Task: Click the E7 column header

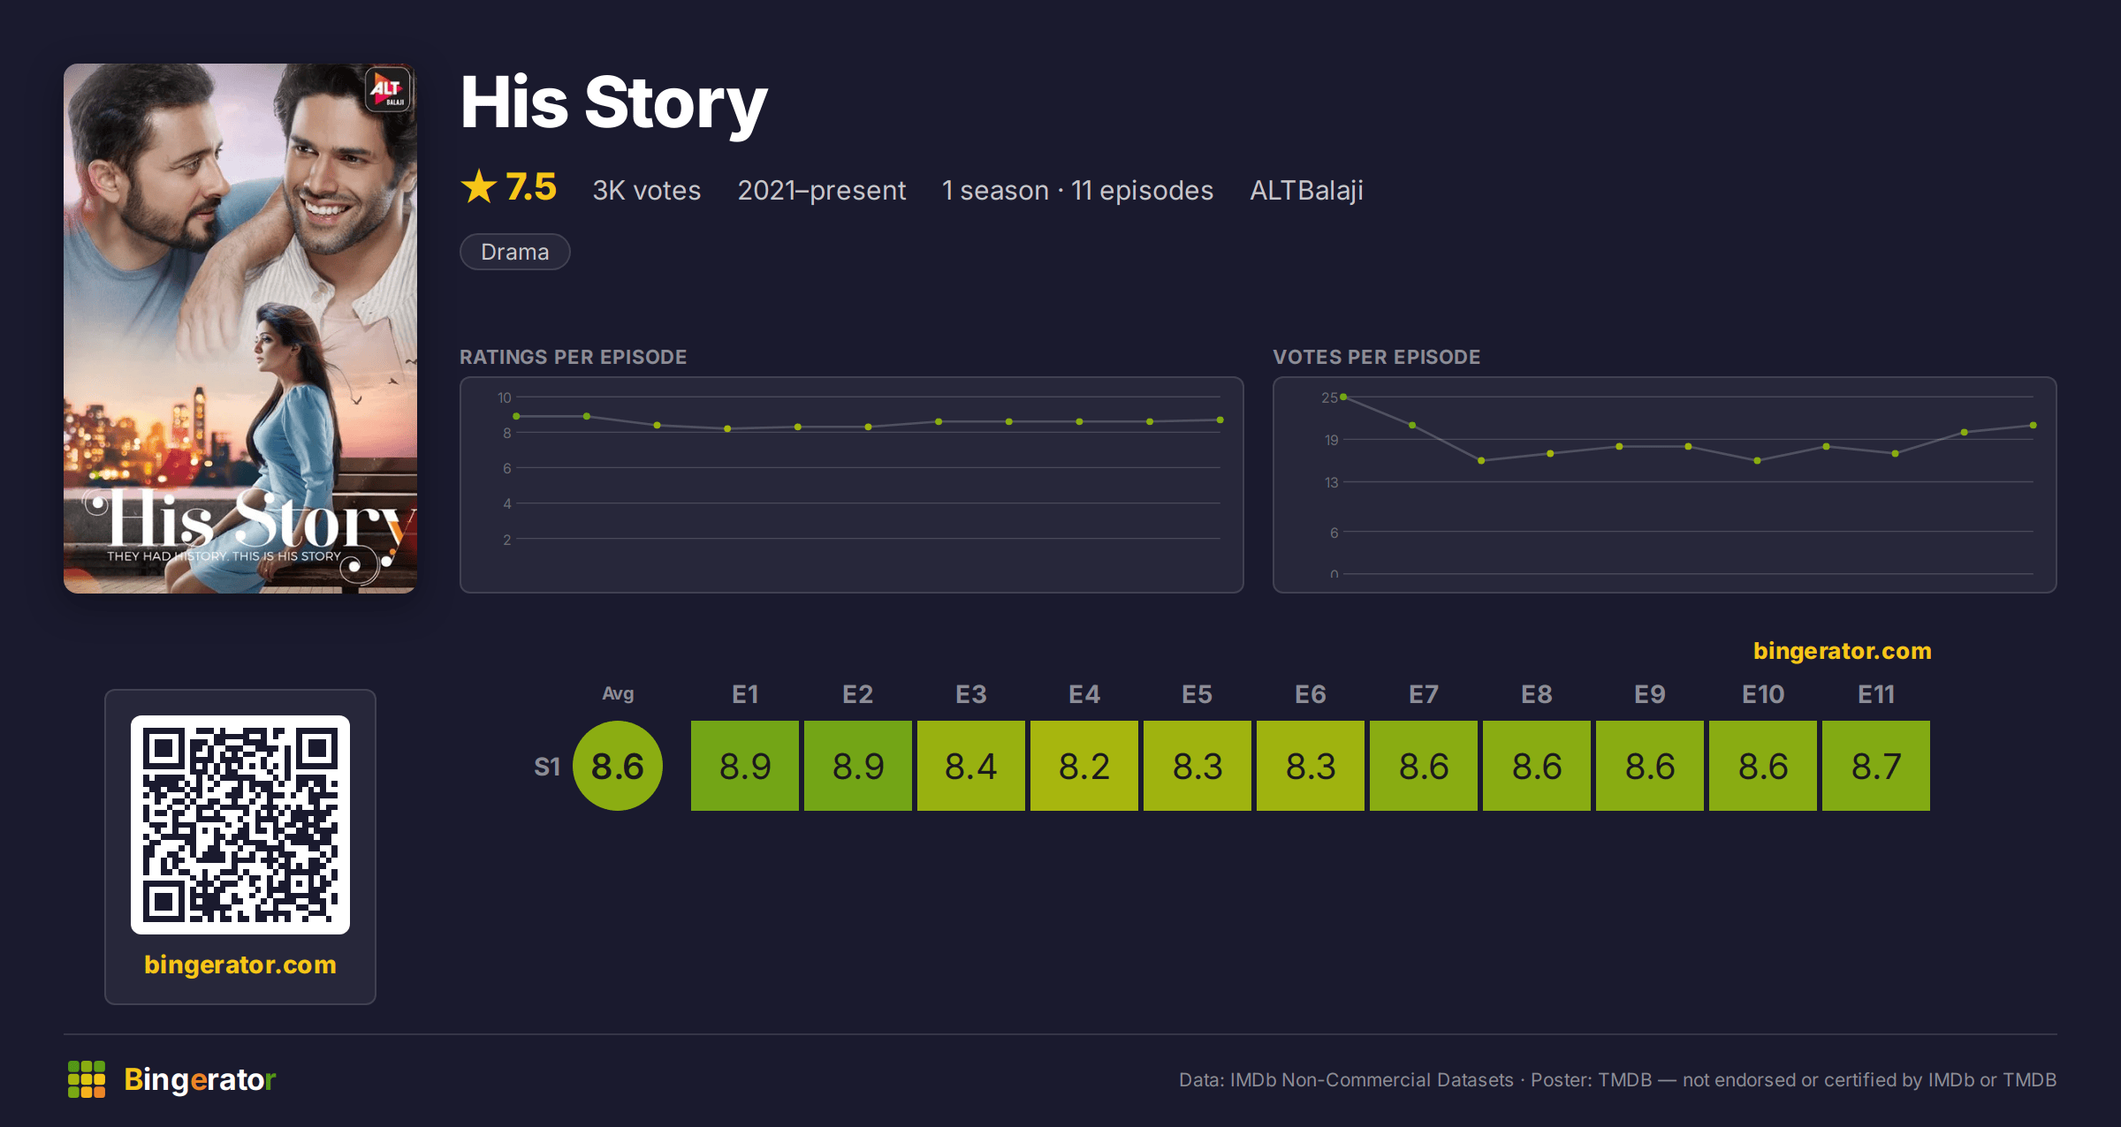Action: point(1424,694)
